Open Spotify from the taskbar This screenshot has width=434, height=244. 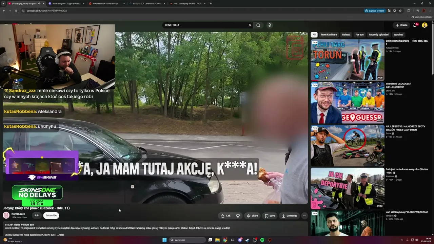[x=262, y=240]
